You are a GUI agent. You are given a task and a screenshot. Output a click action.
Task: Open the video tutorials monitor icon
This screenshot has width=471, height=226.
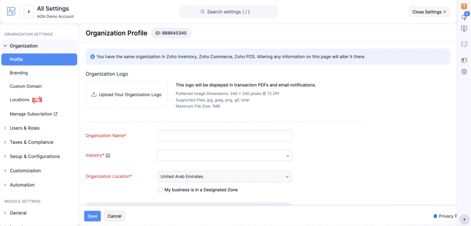464,29
